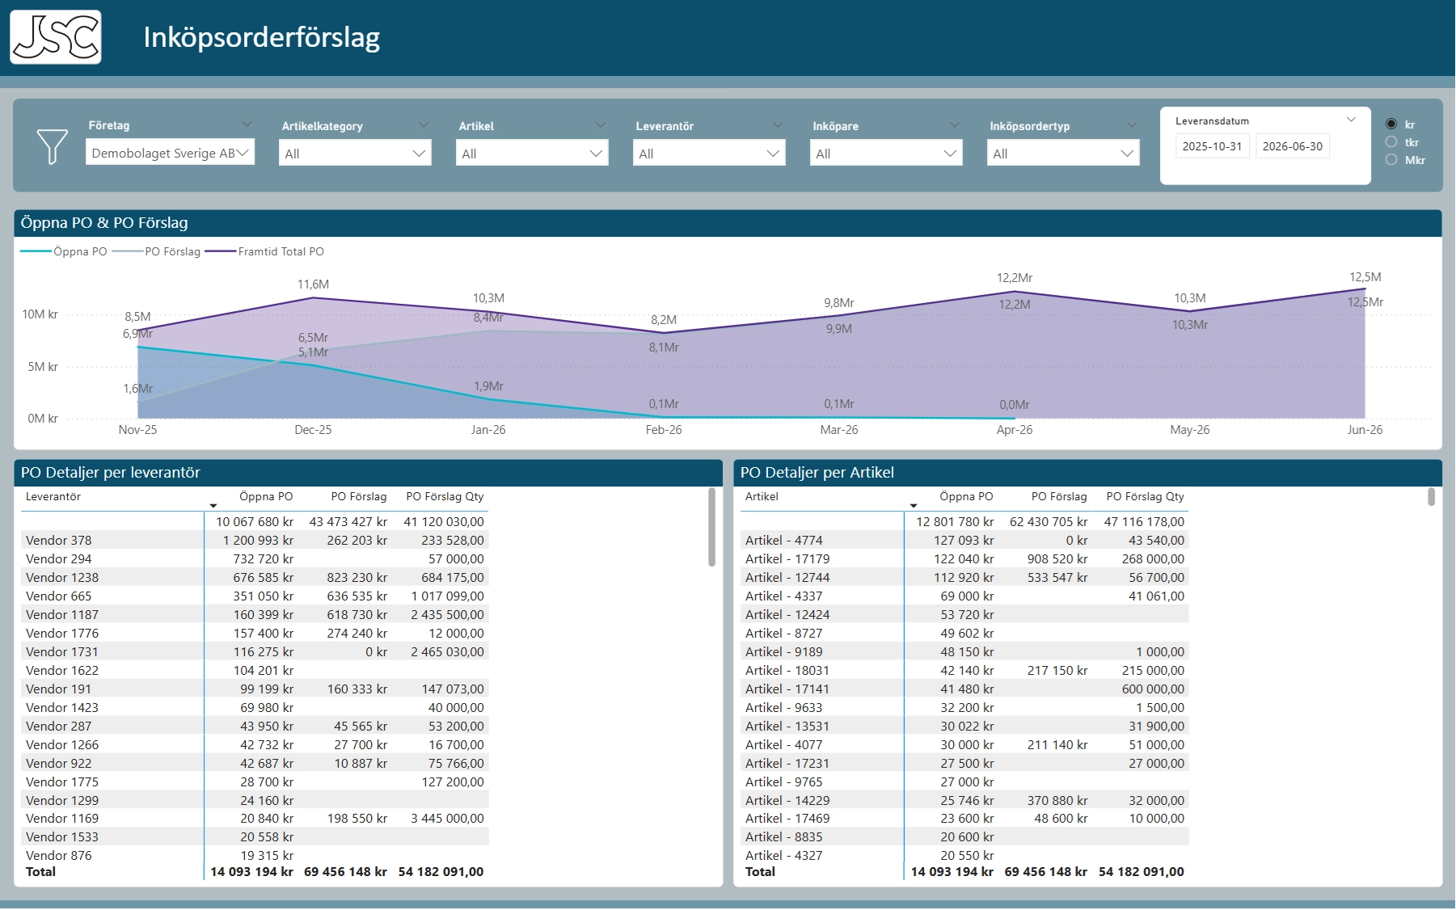
Task: Click the PO Förslag Qty supplier column header
Action: (445, 497)
